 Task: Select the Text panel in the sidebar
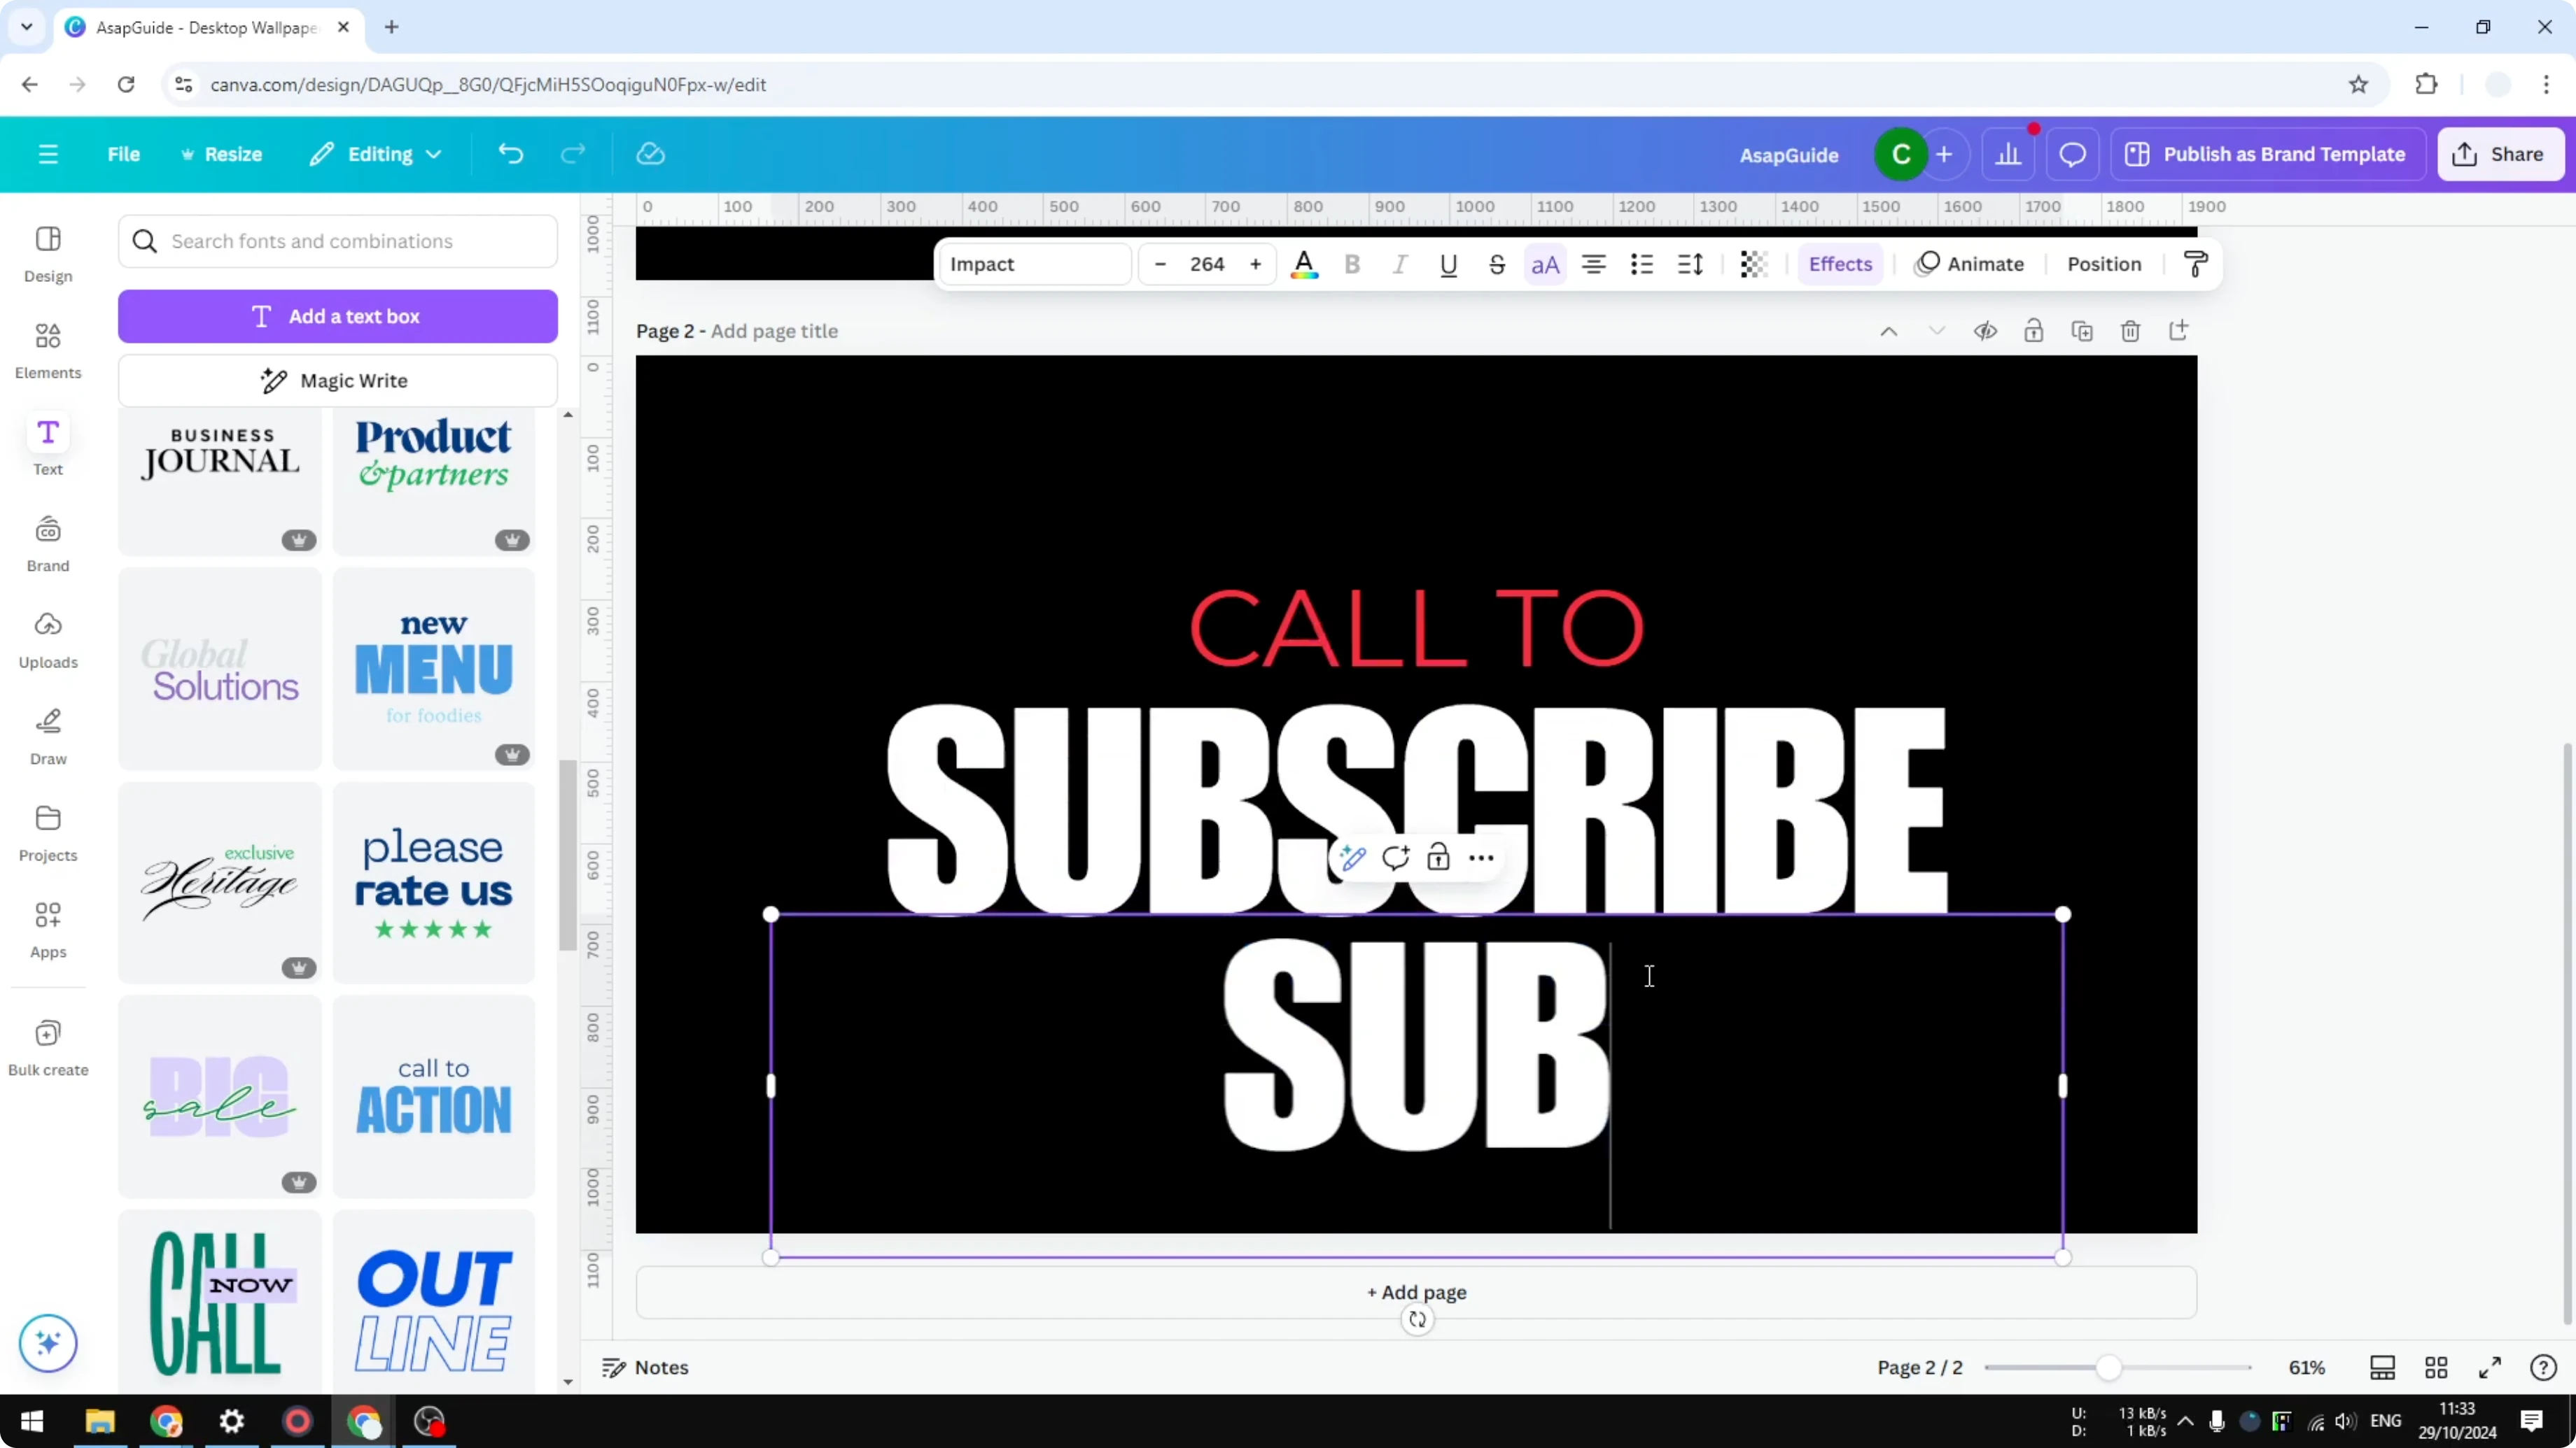click(47, 445)
